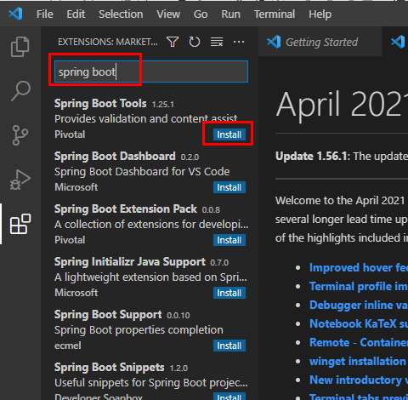Clear extensions search results
408x400 pixels.
[x=217, y=42]
